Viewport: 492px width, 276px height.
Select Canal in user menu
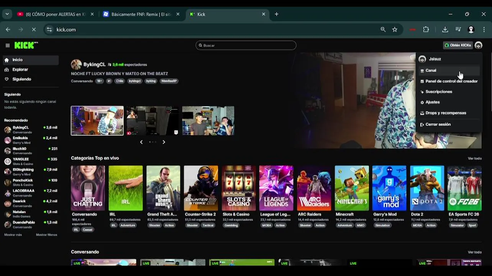click(449, 71)
